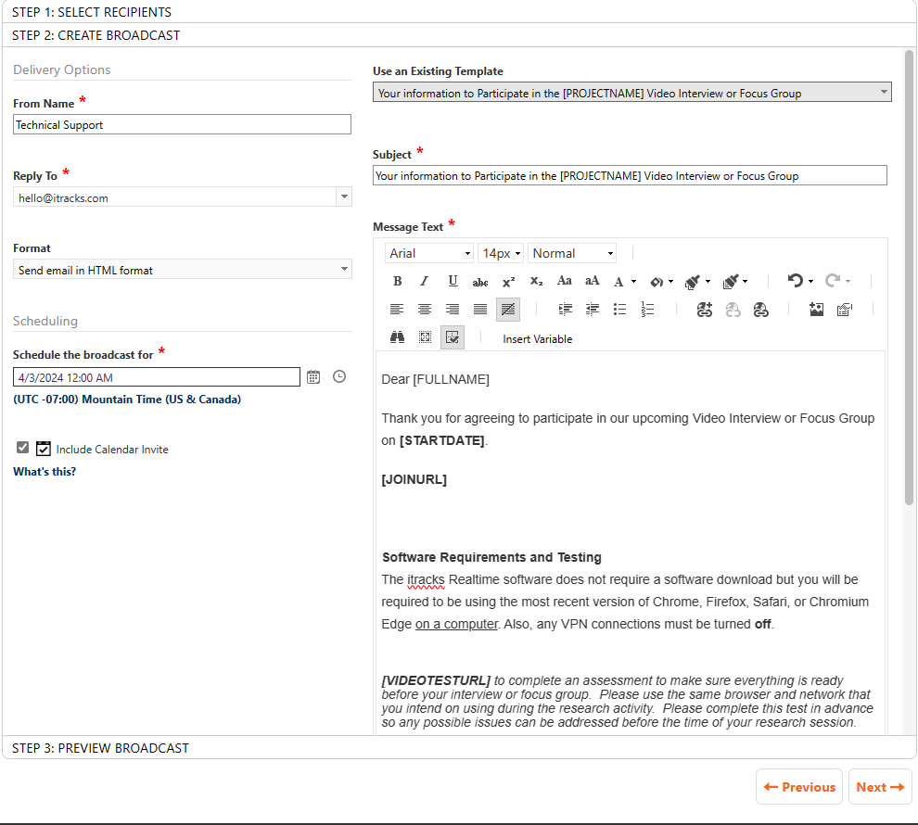Toggle italic formatting in message editor
This screenshot has height=825, width=918.
point(425,282)
